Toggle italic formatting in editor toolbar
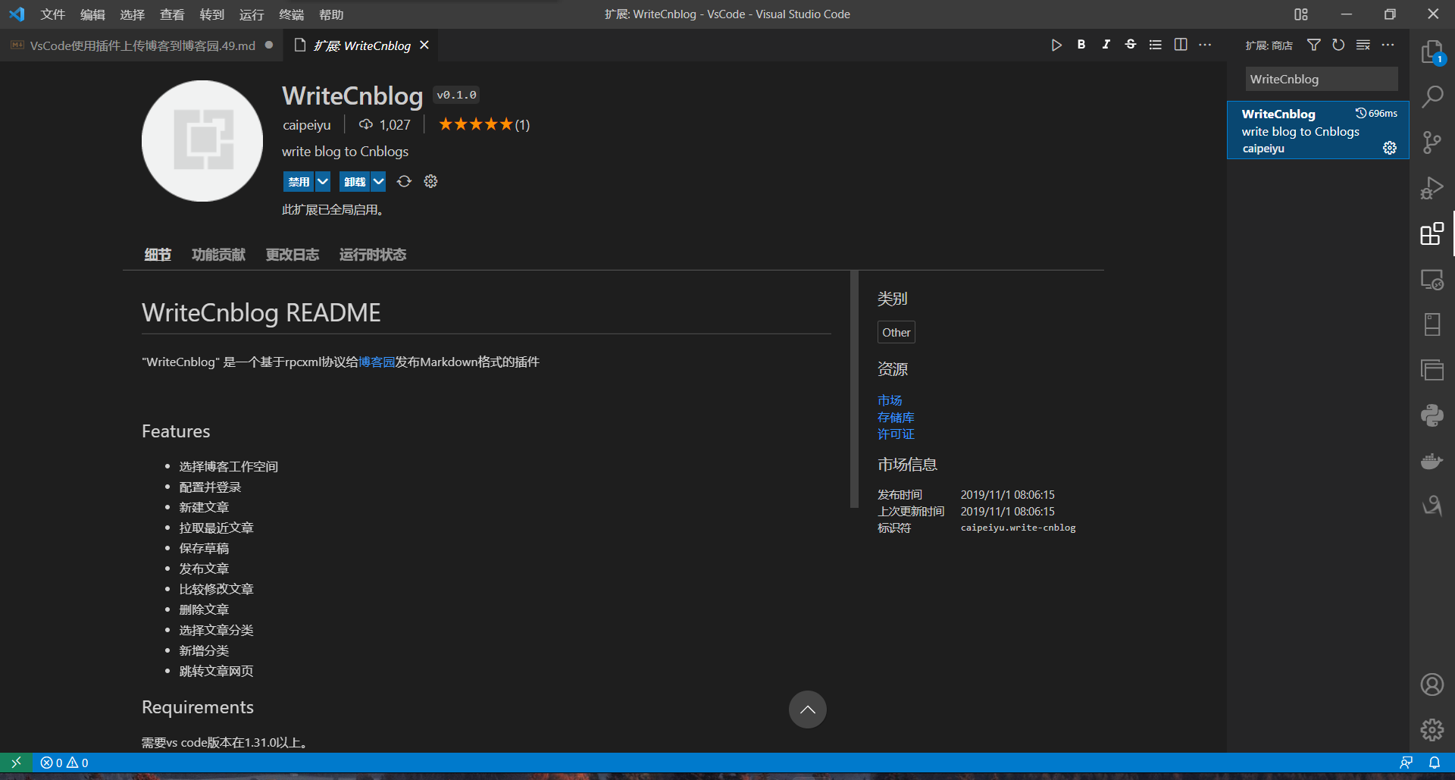 1106,45
